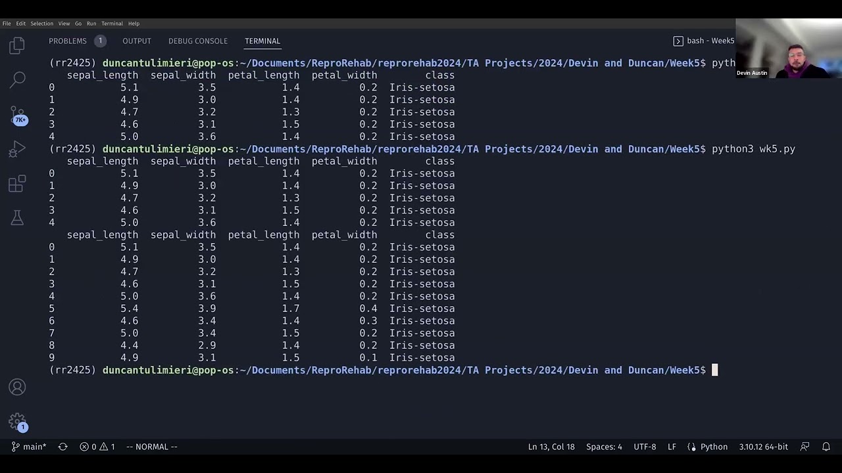Open the Testing flask icon
Image resolution: width=842 pixels, height=473 pixels.
(x=17, y=217)
